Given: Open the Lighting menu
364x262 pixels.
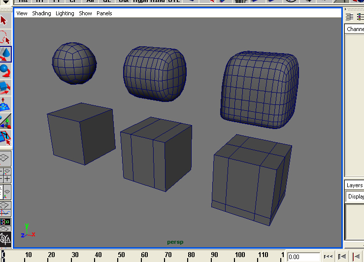Looking at the screenshot, I should pos(65,13).
